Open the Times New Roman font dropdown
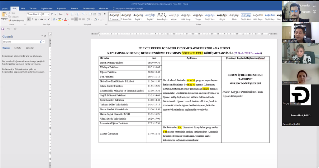 click(x=40, y=14)
